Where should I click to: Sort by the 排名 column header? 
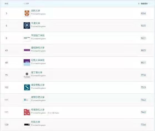click(x=6, y=4)
